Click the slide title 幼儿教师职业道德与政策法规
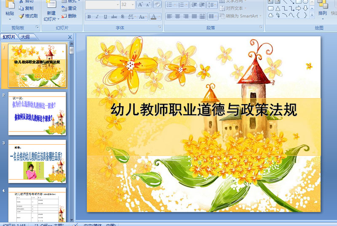337x226 pixels. click(x=204, y=110)
